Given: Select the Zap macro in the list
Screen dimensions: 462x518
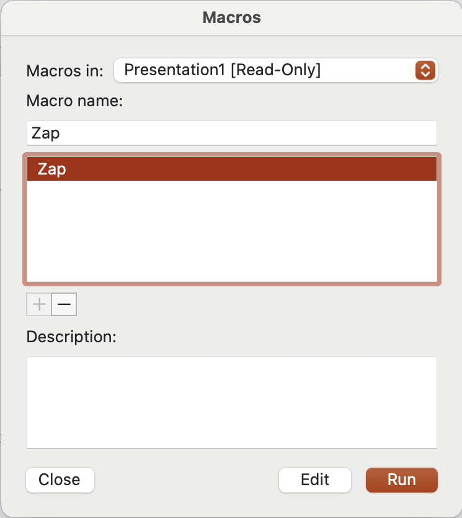Looking at the screenshot, I should (52, 169).
